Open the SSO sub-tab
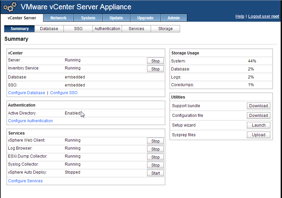The image size is (282, 198). tap(78, 29)
